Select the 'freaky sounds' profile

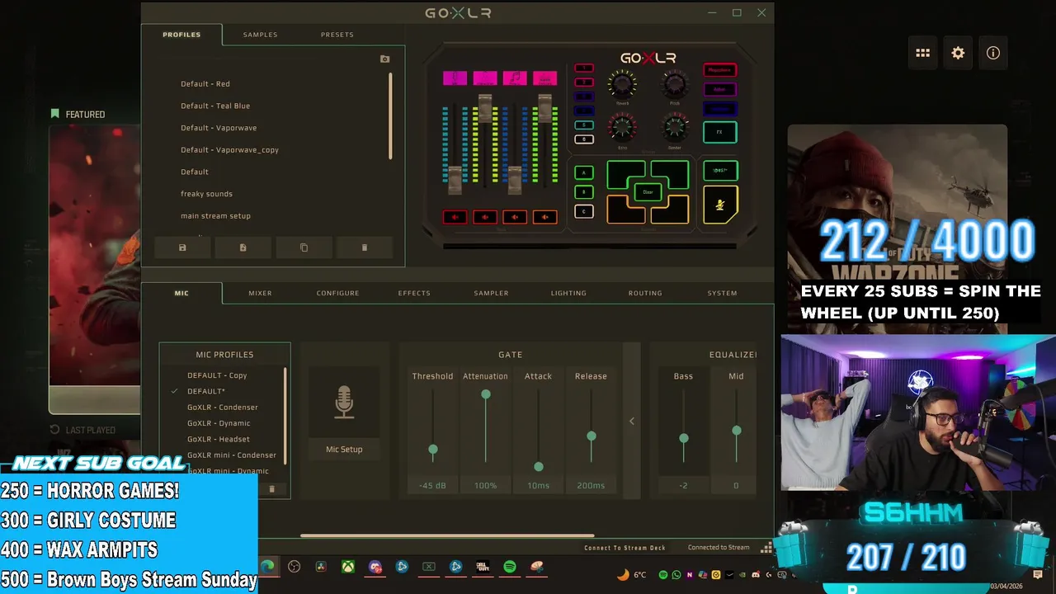point(206,194)
